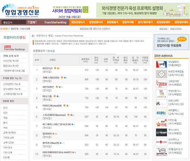This screenshot has width=190, height=161.
Task: Open 랭킹Q&A 게시판 in sidebar
Action: 11,66
